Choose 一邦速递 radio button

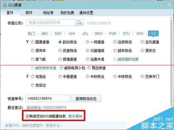click(88, 42)
